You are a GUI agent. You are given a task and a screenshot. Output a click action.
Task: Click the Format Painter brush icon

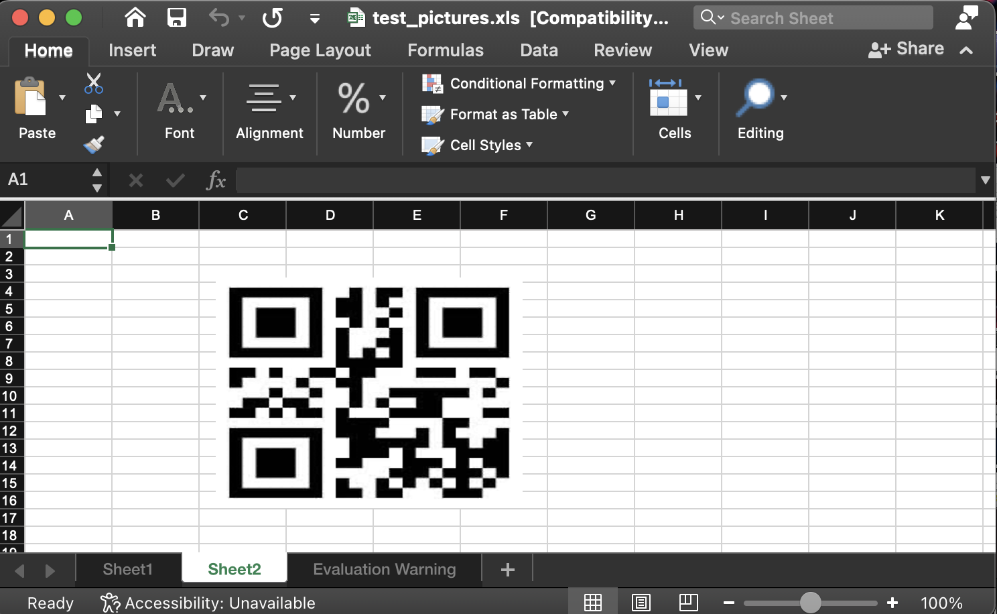94,144
